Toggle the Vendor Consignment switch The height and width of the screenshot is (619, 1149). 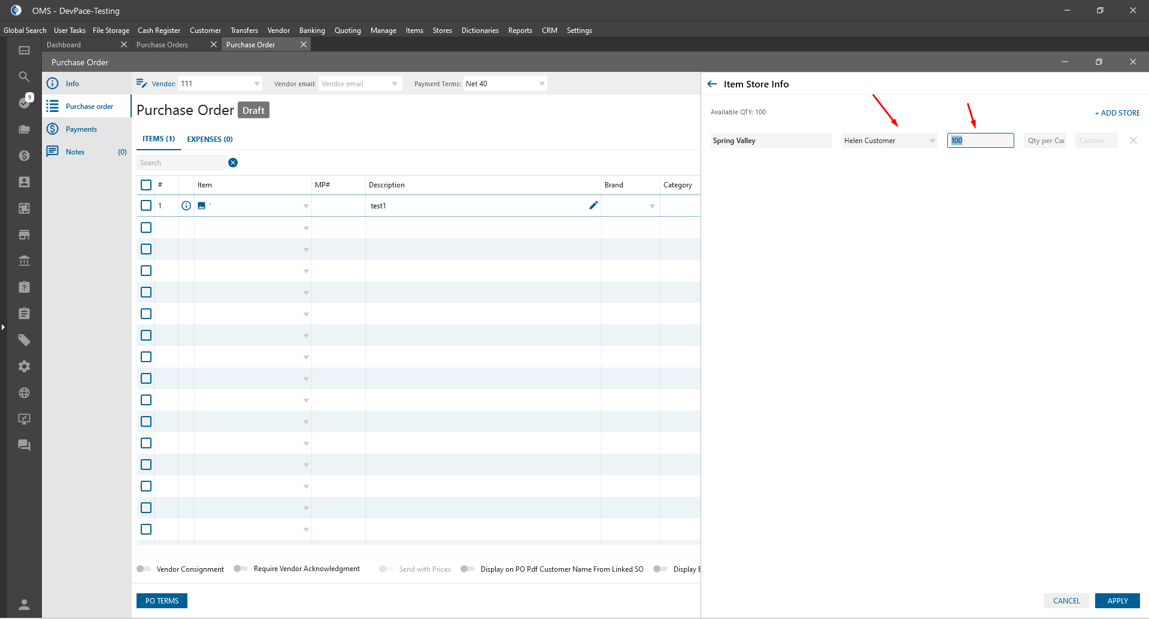[x=144, y=569]
